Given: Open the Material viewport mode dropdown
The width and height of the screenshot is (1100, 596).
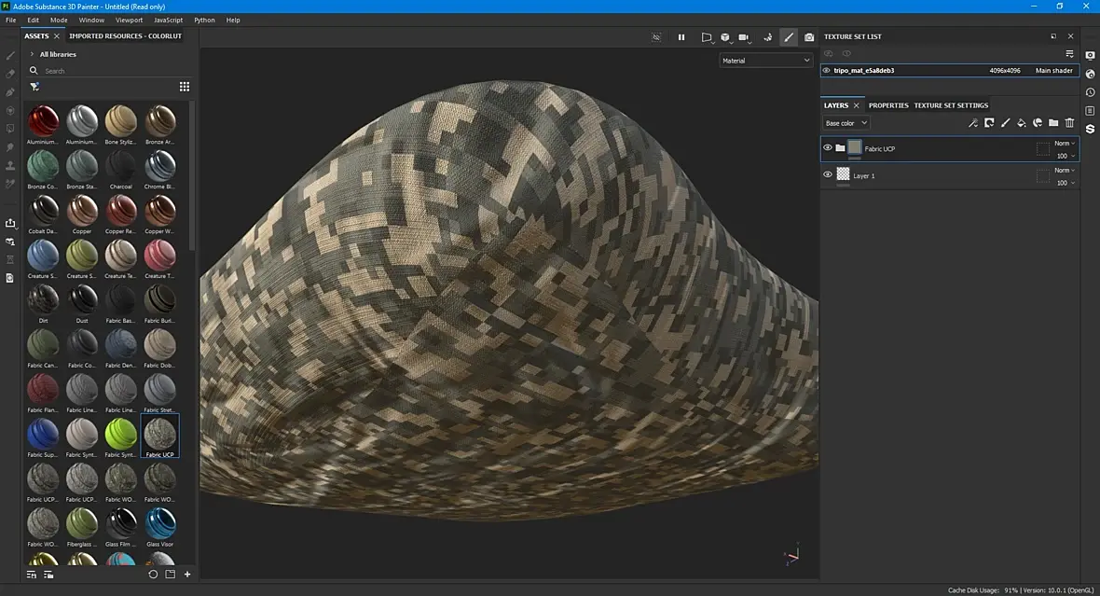Looking at the screenshot, I should point(766,61).
